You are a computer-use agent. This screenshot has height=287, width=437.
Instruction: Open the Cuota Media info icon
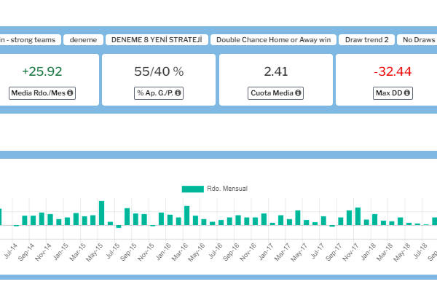298,93
